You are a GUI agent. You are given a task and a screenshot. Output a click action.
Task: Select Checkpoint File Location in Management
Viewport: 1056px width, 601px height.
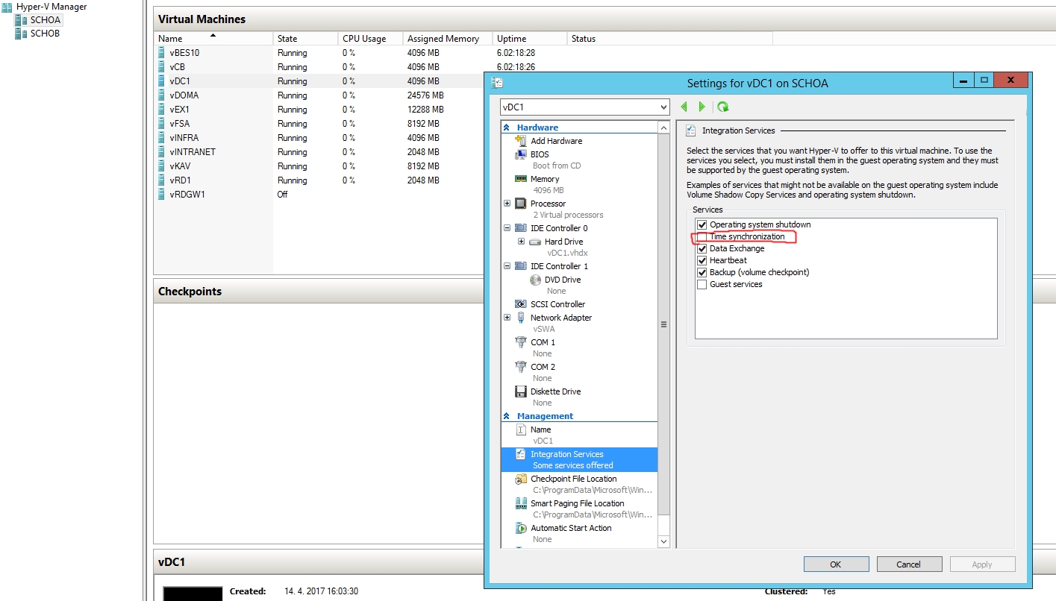coord(573,479)
